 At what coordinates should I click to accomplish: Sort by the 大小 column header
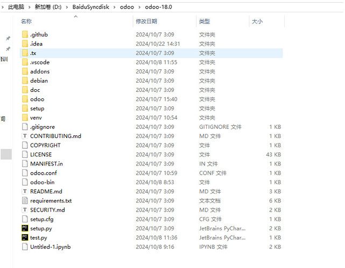[257, 21]
